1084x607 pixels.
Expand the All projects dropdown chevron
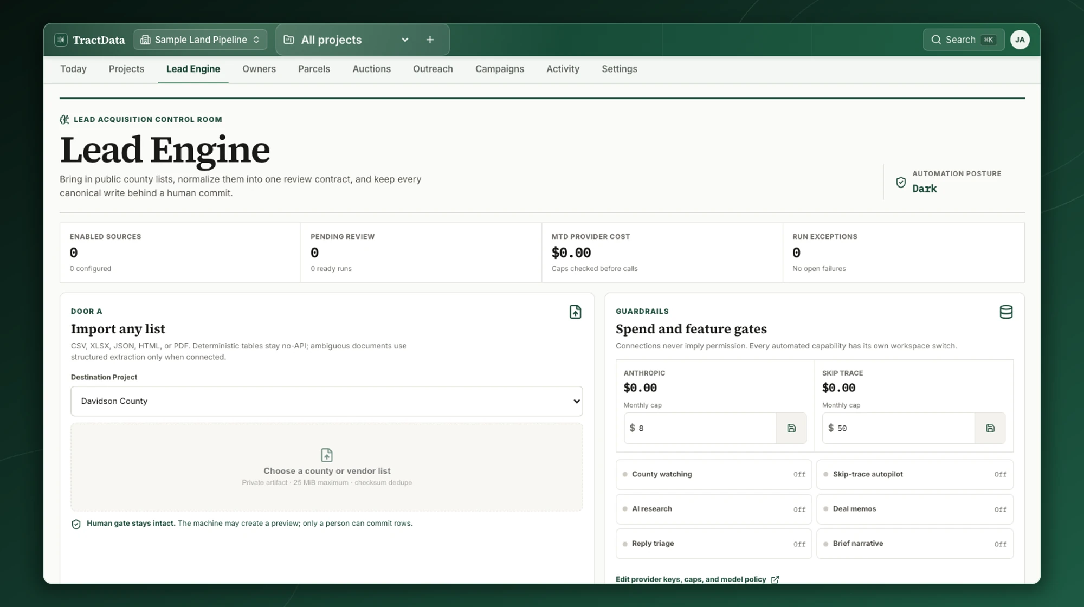[x=404, y=40]
